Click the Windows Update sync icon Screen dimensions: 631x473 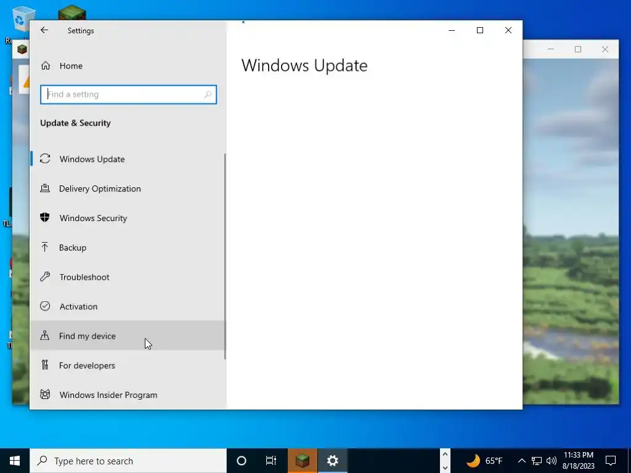pos(45,158)
